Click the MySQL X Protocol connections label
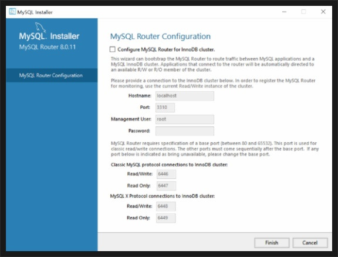The width and height of the screenshot is (338, 257). coord(163,196)
